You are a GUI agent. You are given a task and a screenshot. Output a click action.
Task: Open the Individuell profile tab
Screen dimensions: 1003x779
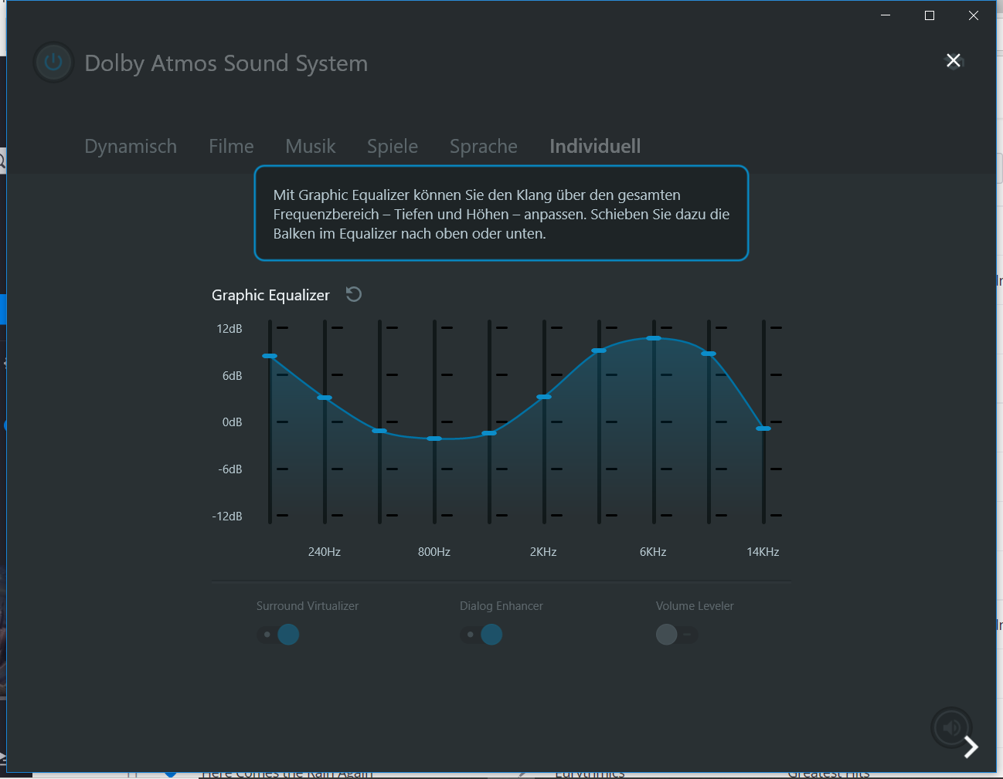595,146
